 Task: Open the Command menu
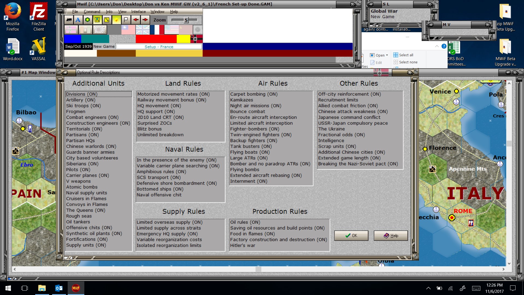(92, 11)
